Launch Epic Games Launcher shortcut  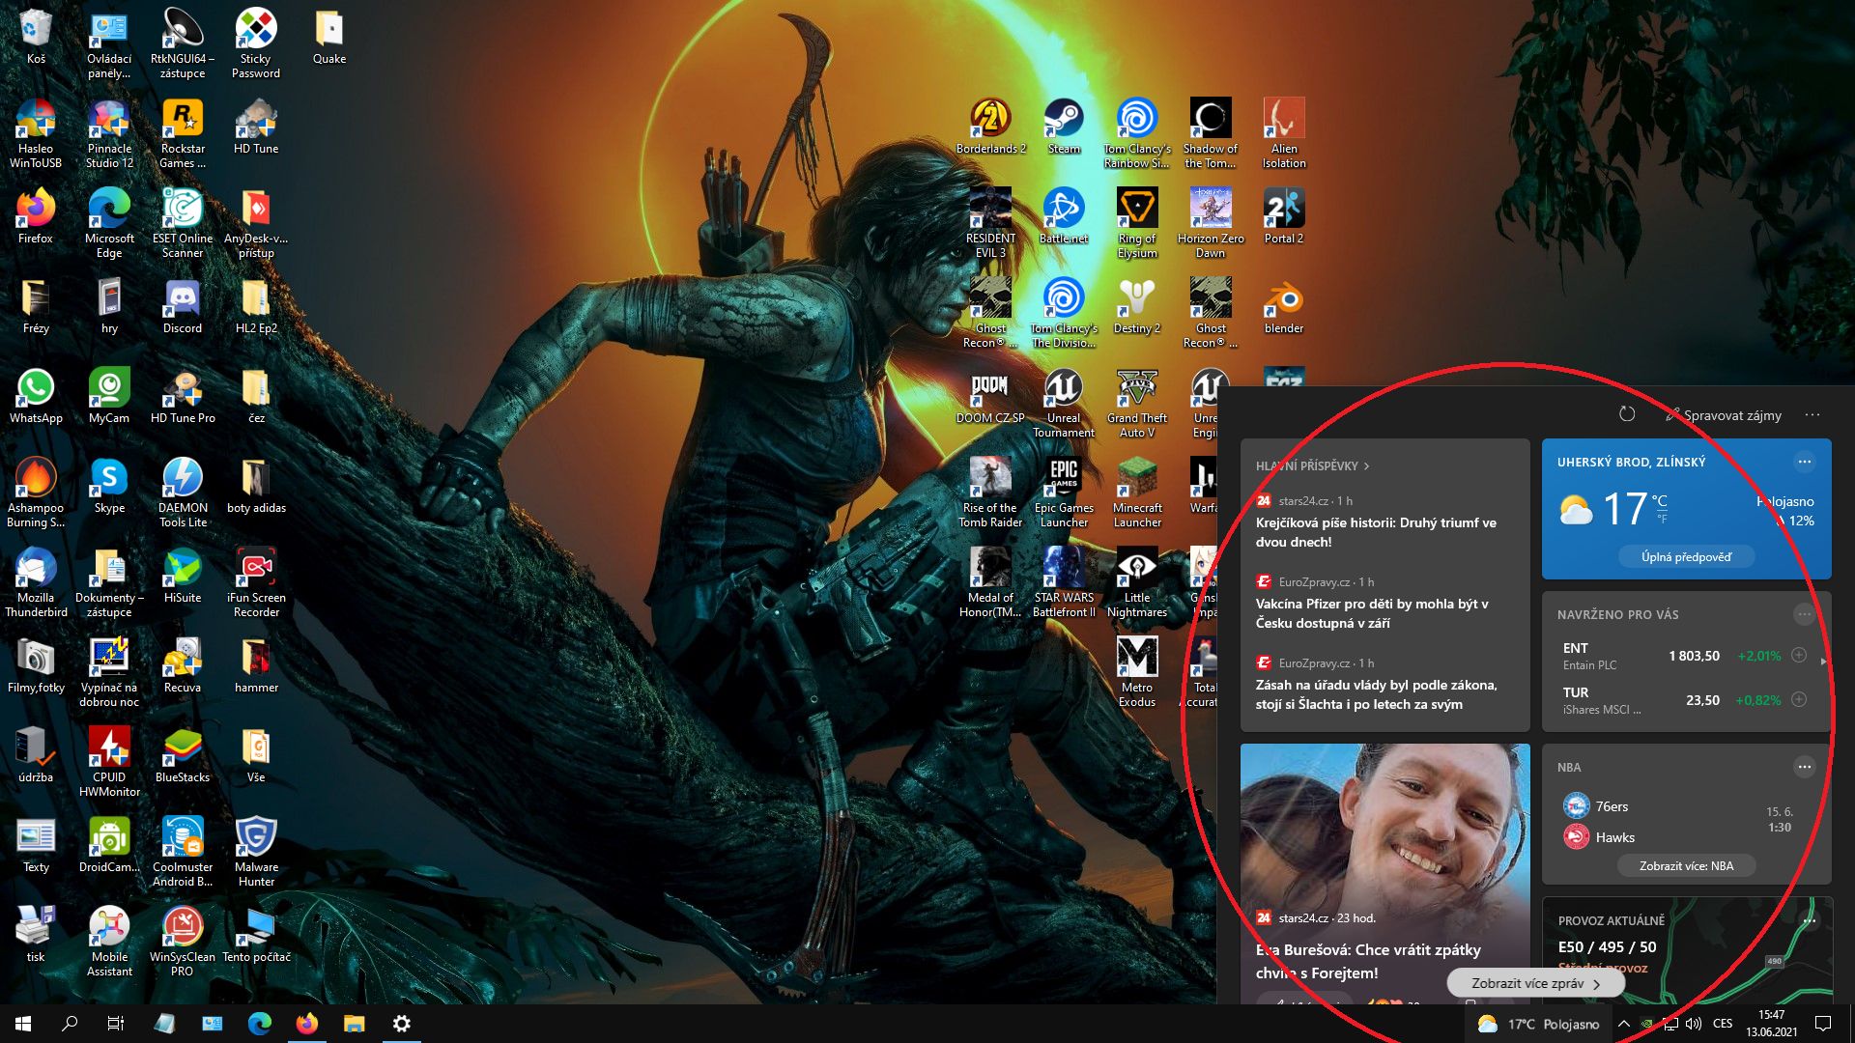click(x=1063, y=480)
